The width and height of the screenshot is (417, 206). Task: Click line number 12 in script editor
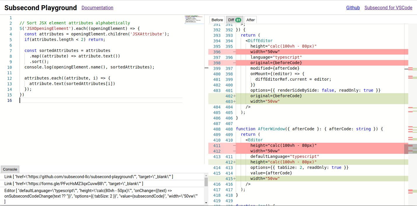[x=10, y=78]
